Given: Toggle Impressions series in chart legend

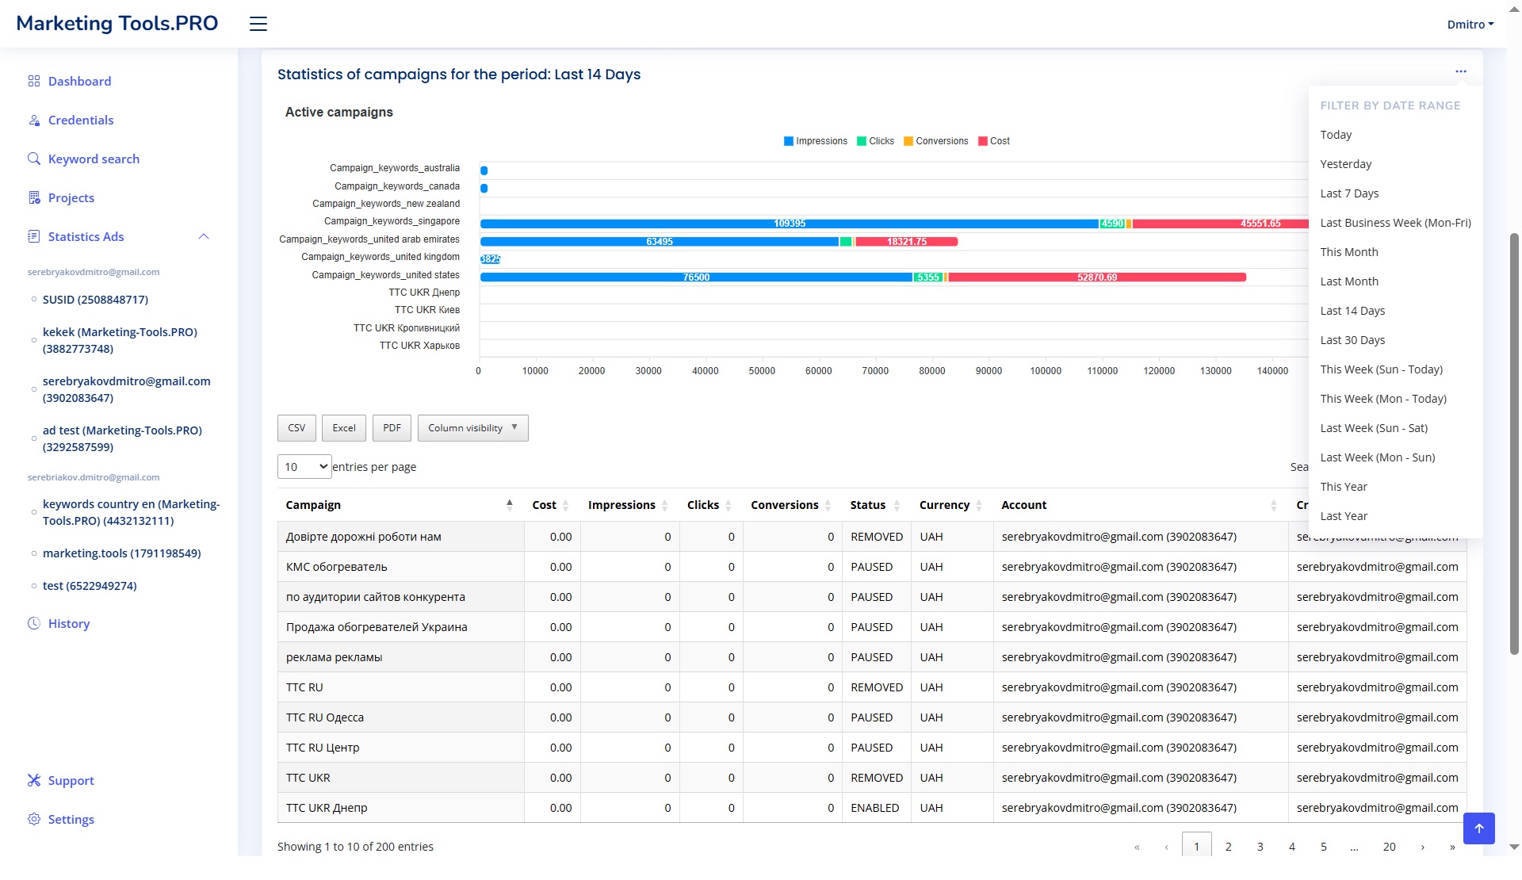Looking at the screenshot, I should click(815, 141).
